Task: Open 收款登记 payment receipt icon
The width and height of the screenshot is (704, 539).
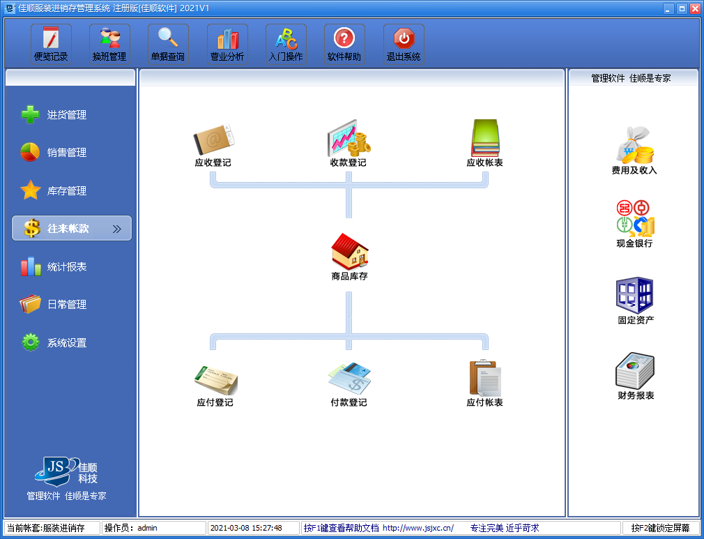Action: click(349, 144)
